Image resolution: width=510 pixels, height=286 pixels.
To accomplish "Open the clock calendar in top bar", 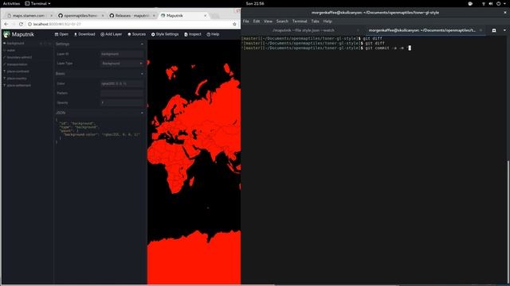I will tap(255, 3).
